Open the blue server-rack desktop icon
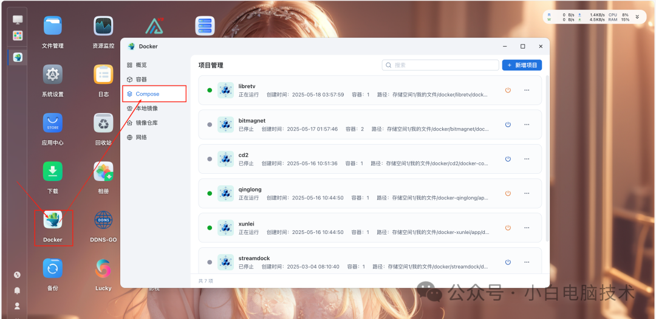 205,26
